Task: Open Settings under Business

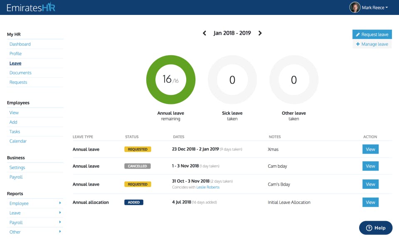Action: click(x=17, y=167)
